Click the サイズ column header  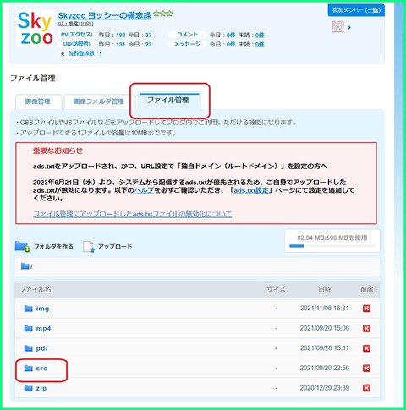click(277, 289)
